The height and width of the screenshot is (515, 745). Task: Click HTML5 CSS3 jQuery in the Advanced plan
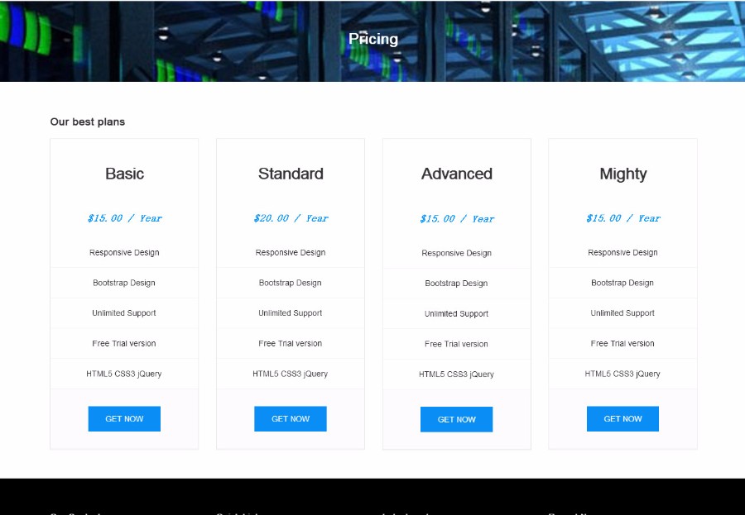[x=457, y=374]
